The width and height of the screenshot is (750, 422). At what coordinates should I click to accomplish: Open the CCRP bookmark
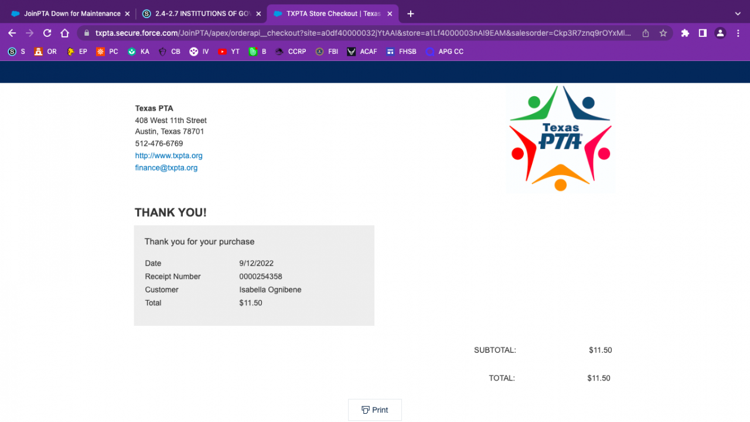click(290, 52)
